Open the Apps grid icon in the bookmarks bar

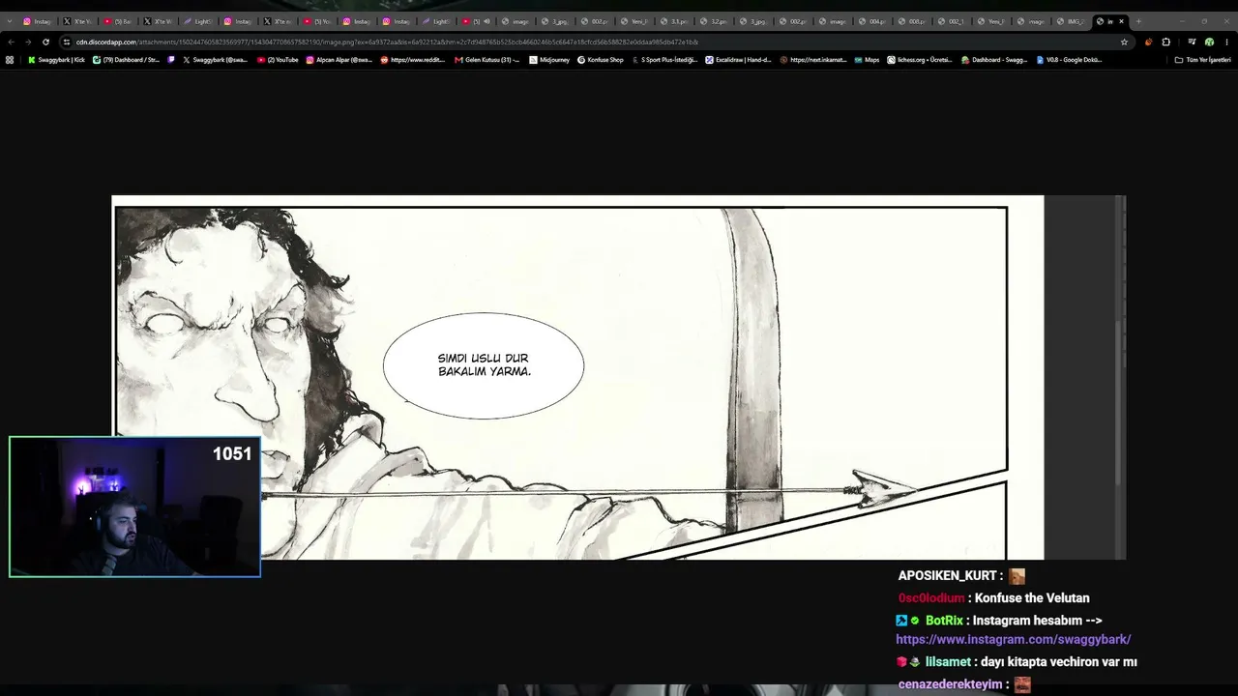10,60
